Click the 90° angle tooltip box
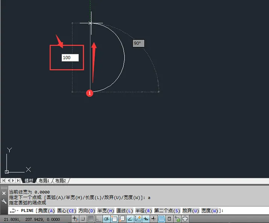Viewport: 269px width, 223px height. [138, 43]
